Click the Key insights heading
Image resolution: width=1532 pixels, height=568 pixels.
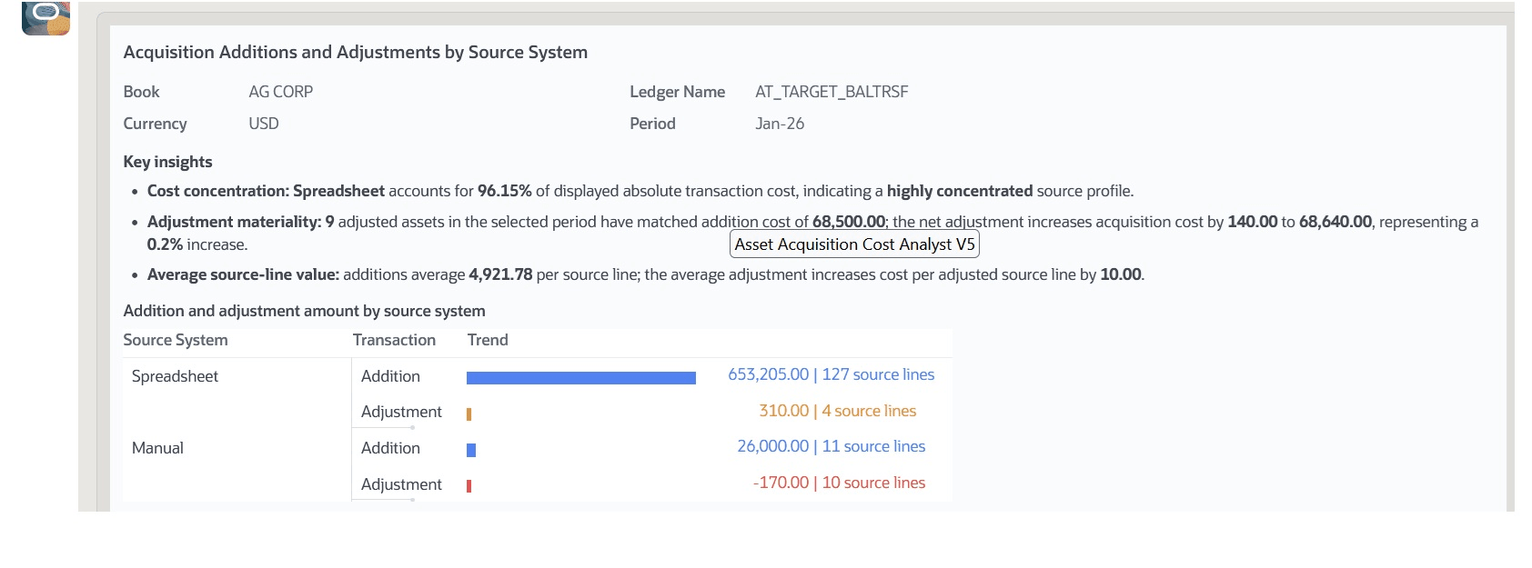pos(167,162)
